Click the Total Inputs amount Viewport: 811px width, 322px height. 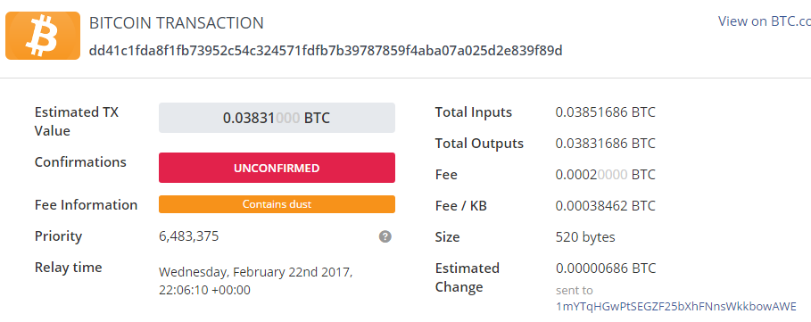[x=605, y=112]
